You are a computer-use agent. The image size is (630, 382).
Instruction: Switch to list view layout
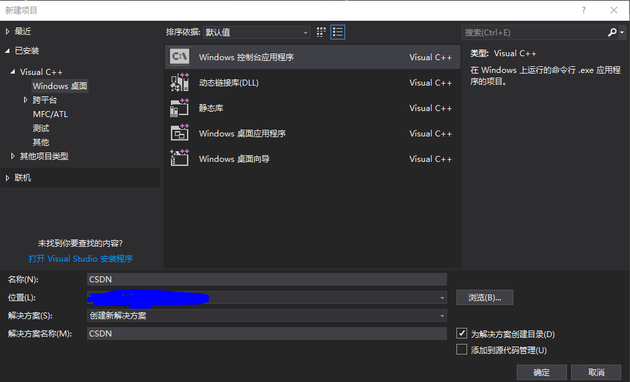(338, 32)
